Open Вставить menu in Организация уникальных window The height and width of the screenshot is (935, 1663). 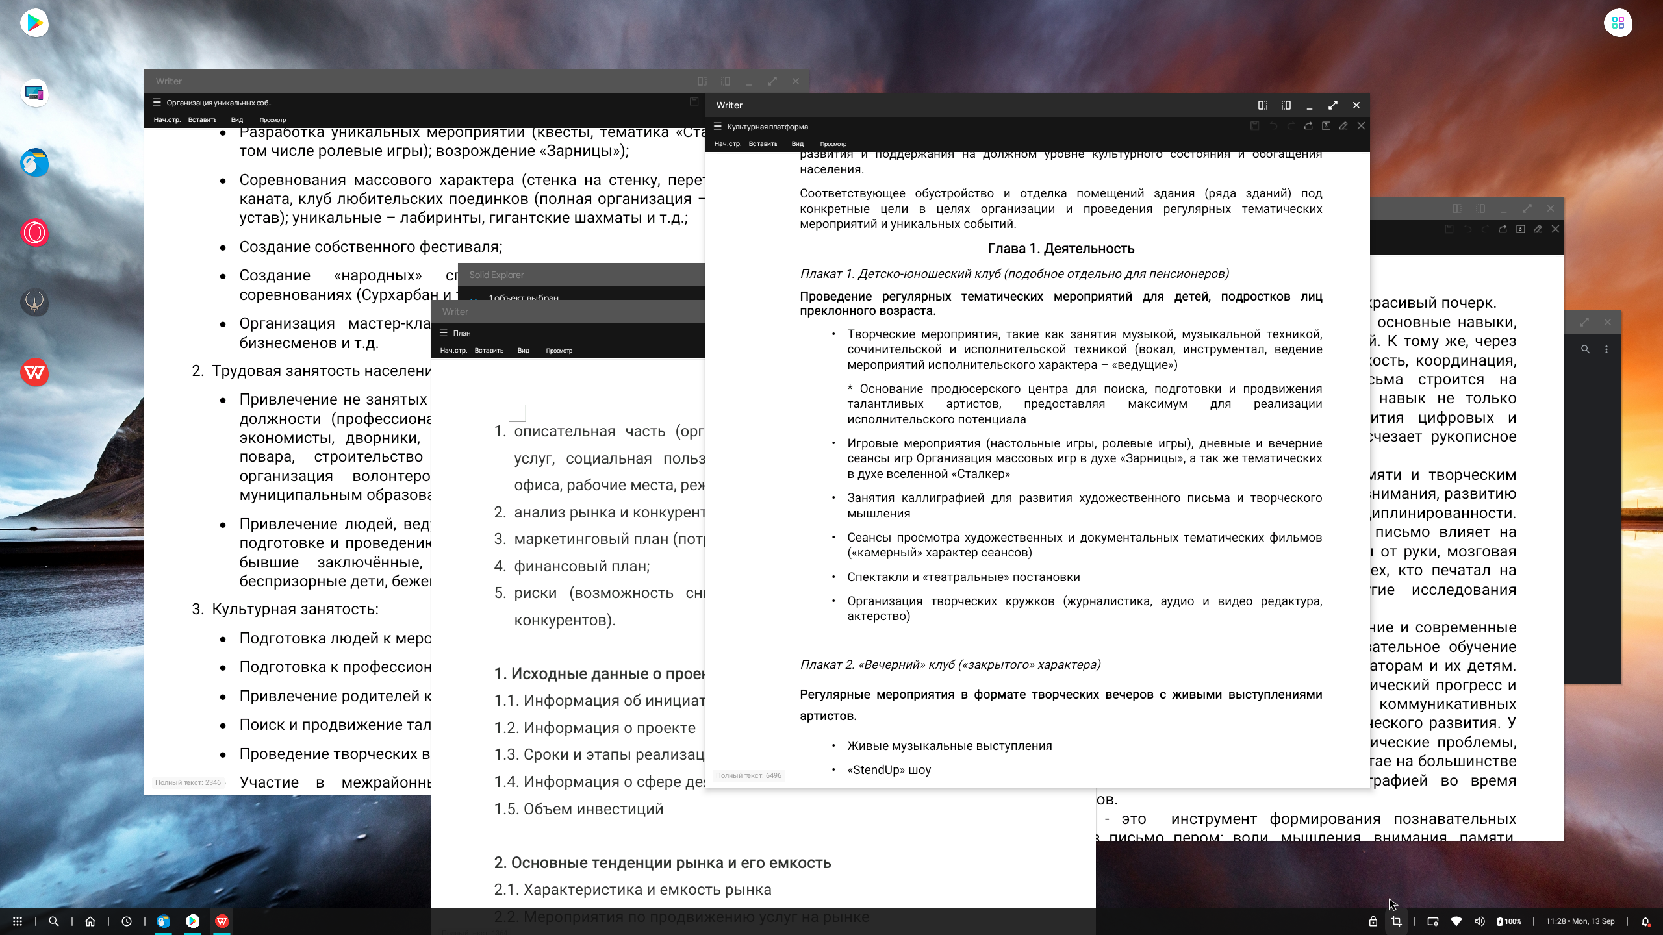[x=202, y=120]
